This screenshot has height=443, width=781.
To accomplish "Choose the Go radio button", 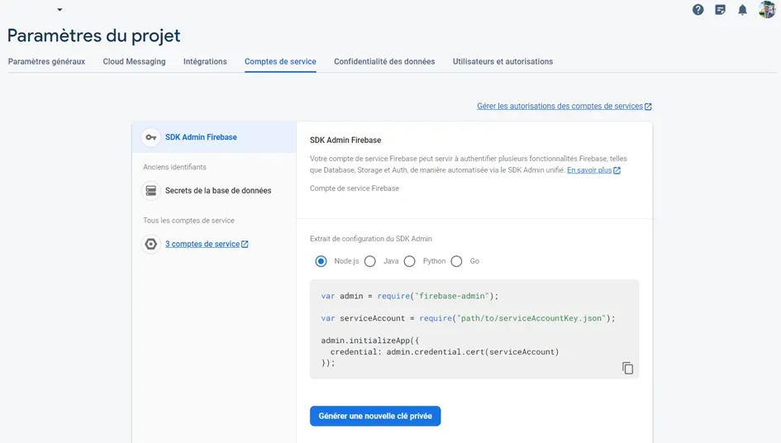I will pos(456,261).
